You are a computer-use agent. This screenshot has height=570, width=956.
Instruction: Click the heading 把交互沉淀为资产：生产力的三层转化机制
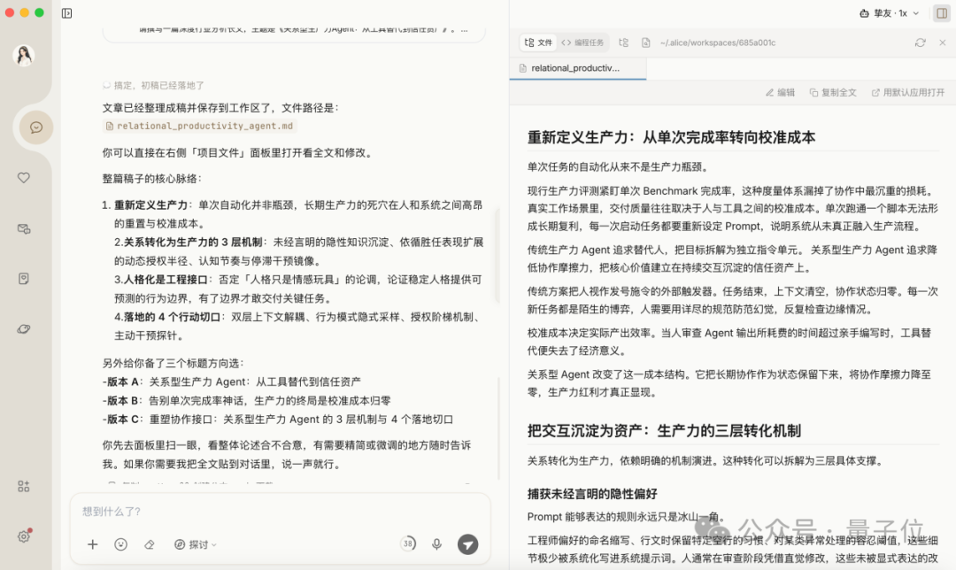point(663,431)
